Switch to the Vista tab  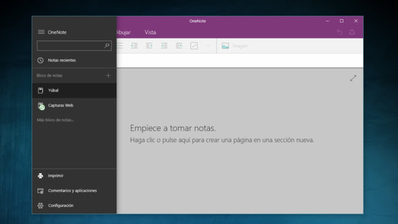pyautogui.click(x=150, y=32)
